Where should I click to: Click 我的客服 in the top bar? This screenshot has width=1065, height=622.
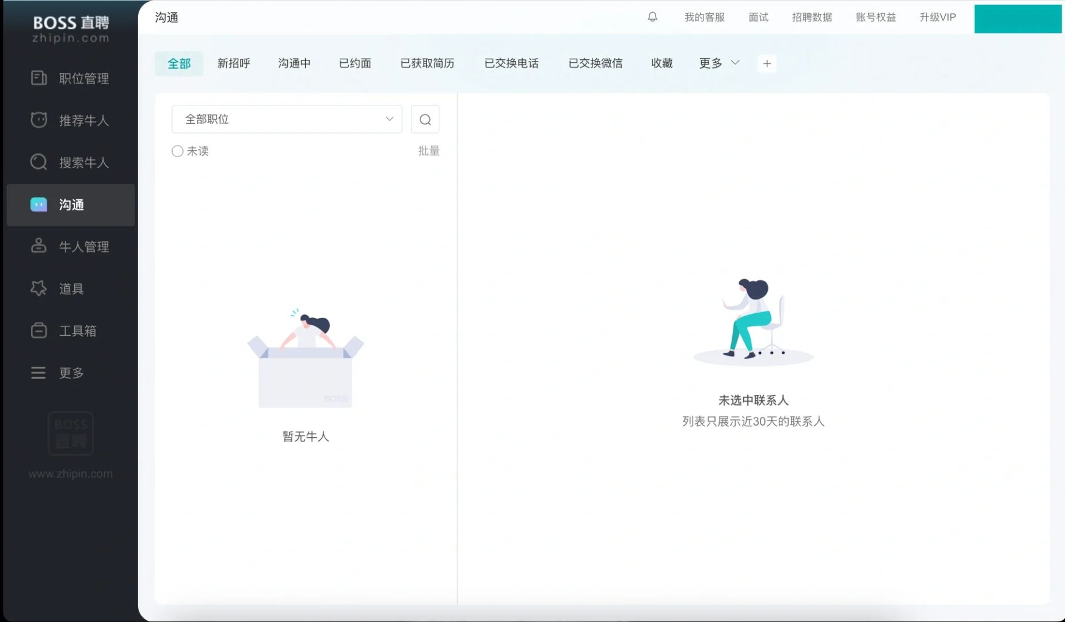point(704,17)
